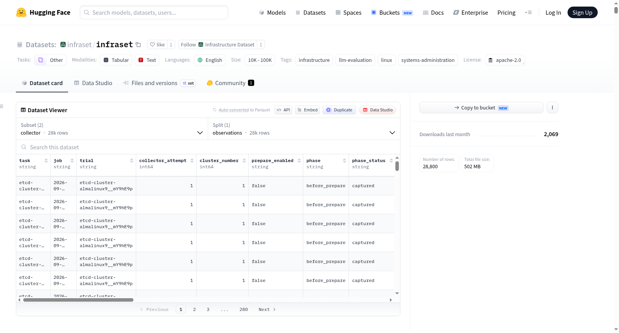
Task: Click the Hugging Face logo icon
Action: click(x=21, y=12)
